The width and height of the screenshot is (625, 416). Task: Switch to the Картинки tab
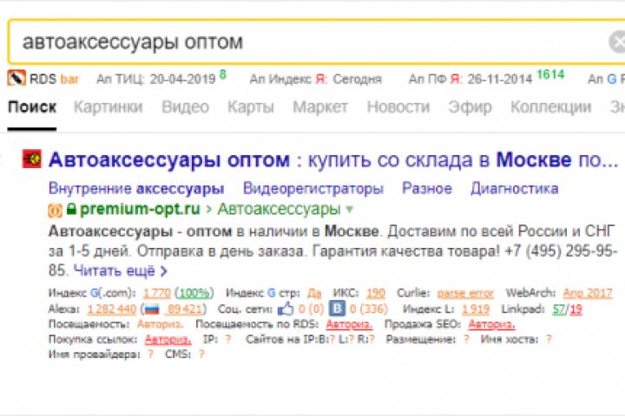tap(108, 107)
